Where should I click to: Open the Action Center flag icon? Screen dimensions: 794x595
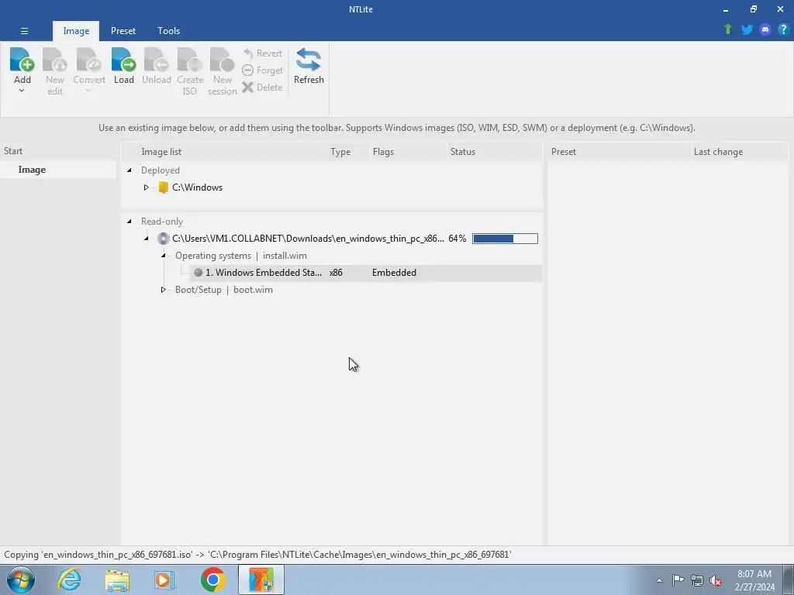(678, 580)
